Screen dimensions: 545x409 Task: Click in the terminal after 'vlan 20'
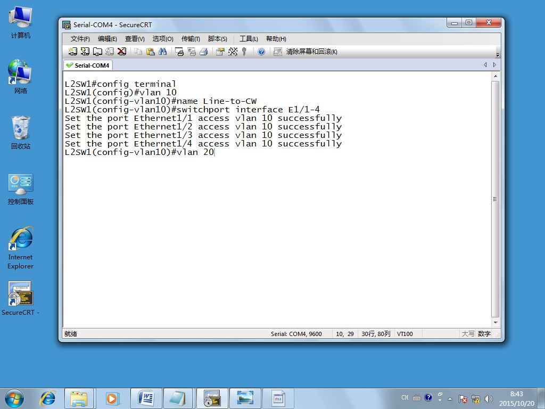[x=215, y=152]
